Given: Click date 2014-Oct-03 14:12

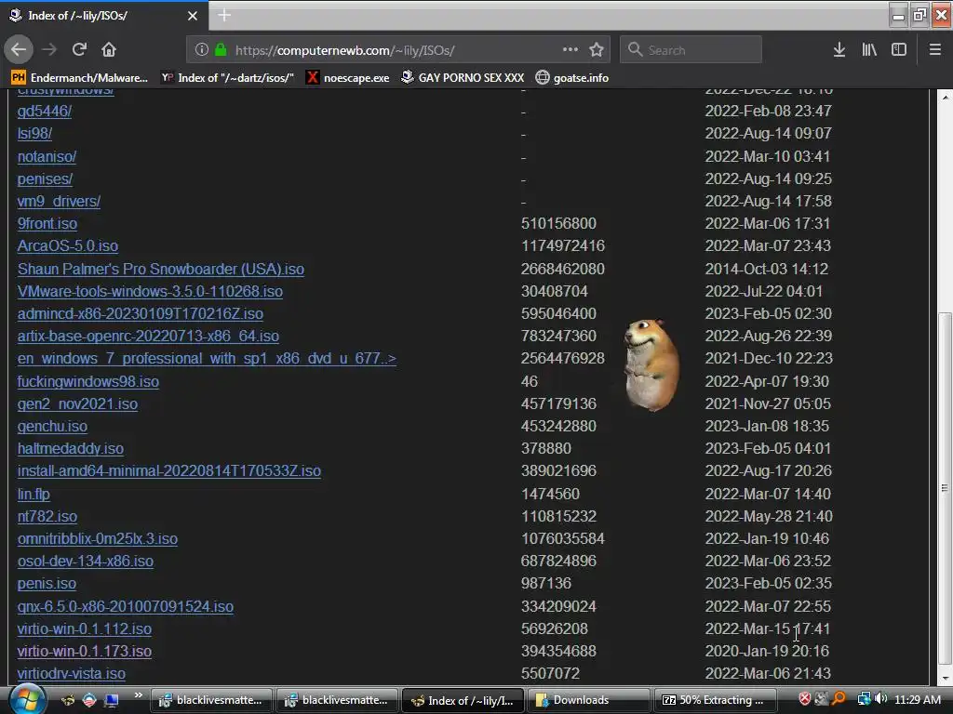Looking at the screenshot, I should pos(767,269).
